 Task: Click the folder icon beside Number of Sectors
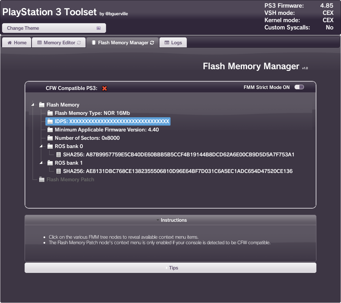pyautogui.click(x=50, y=138)
